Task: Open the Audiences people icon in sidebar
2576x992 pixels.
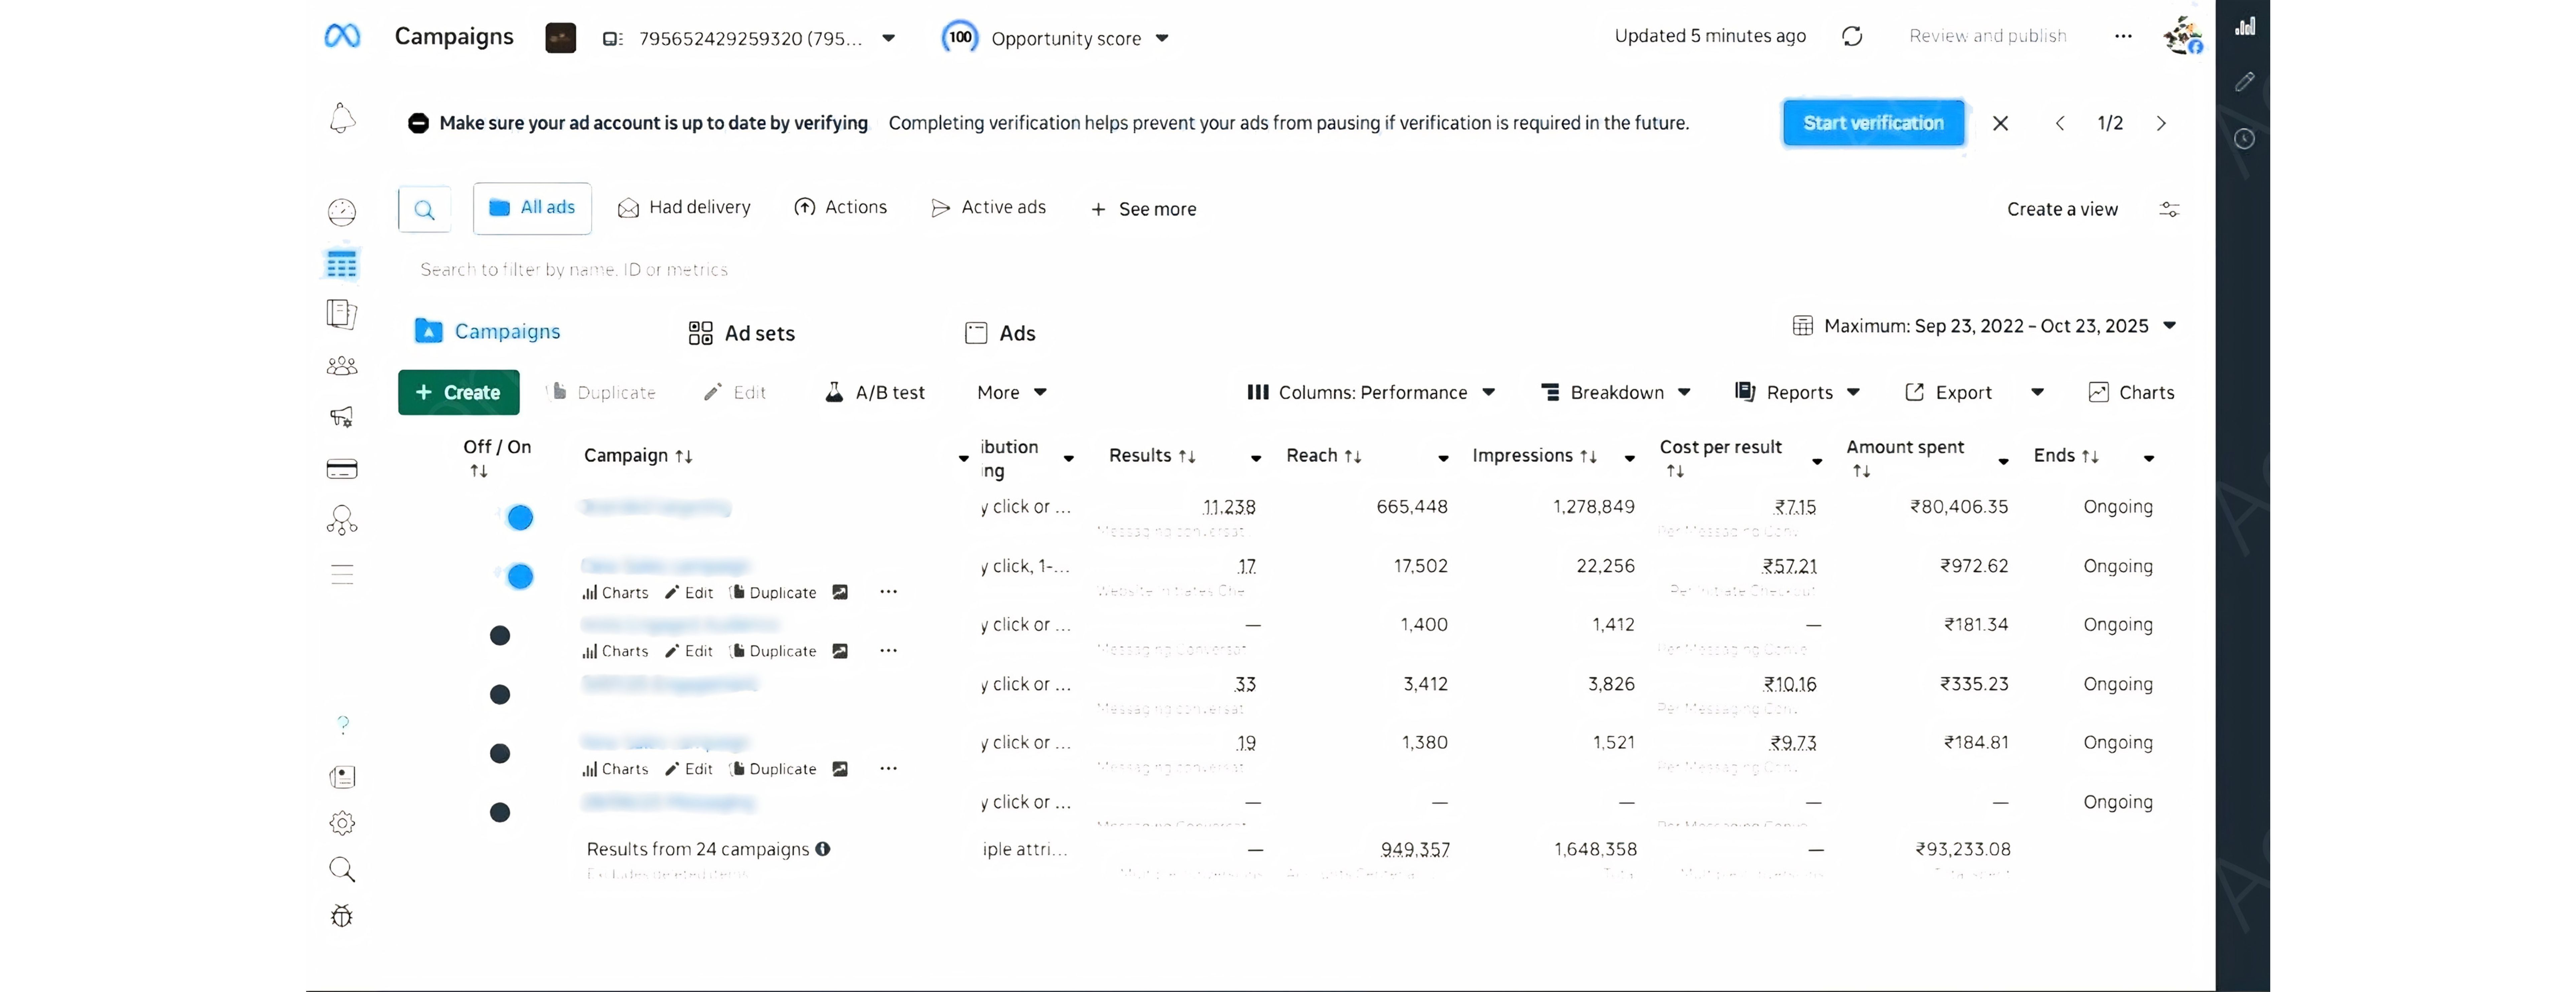Action: click(x=342, y=366)
